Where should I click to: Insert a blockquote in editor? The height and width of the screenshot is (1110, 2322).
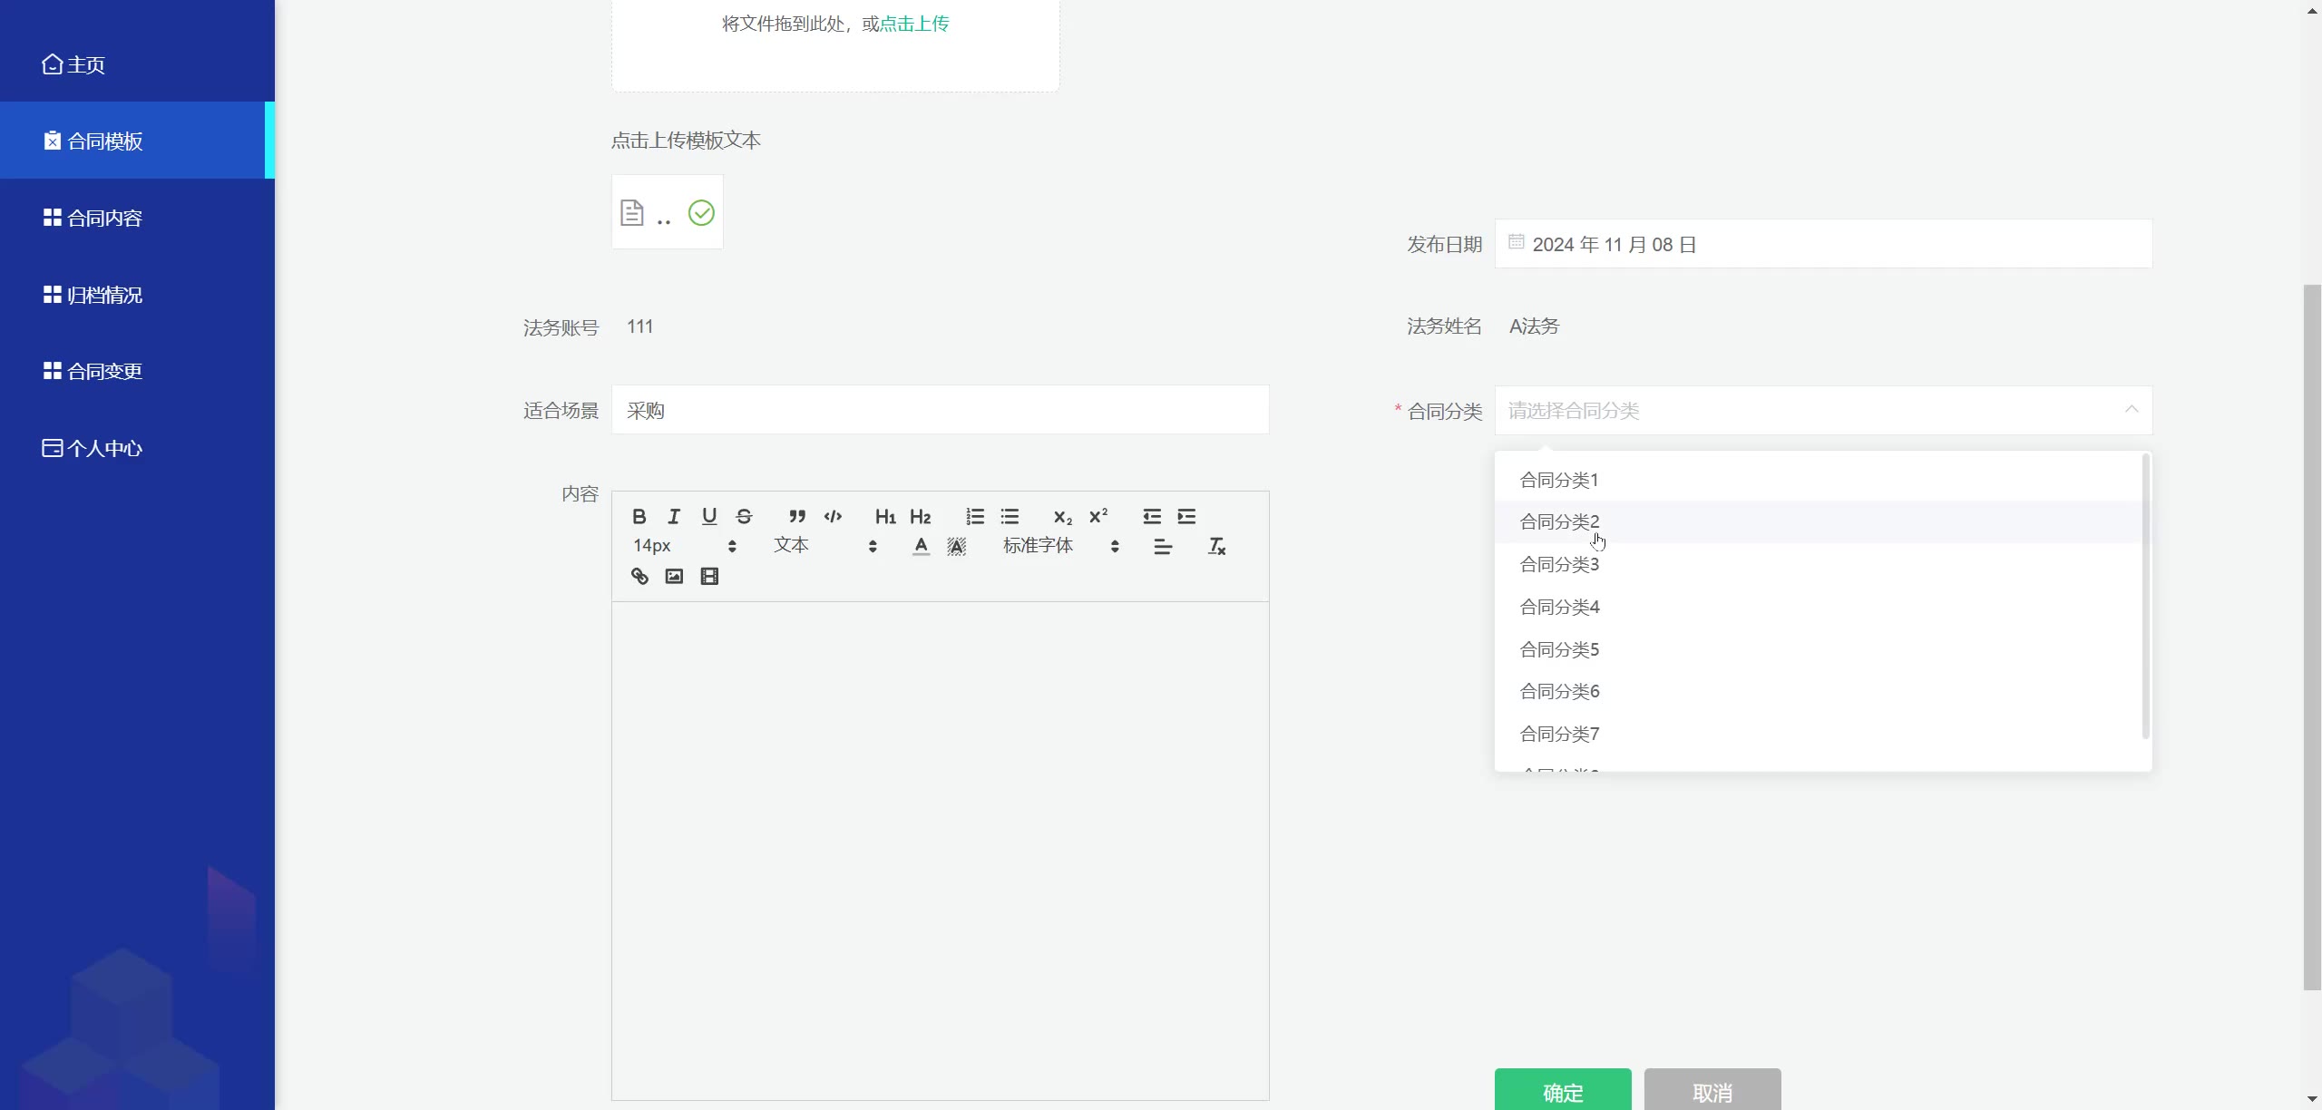click(796, 517)
